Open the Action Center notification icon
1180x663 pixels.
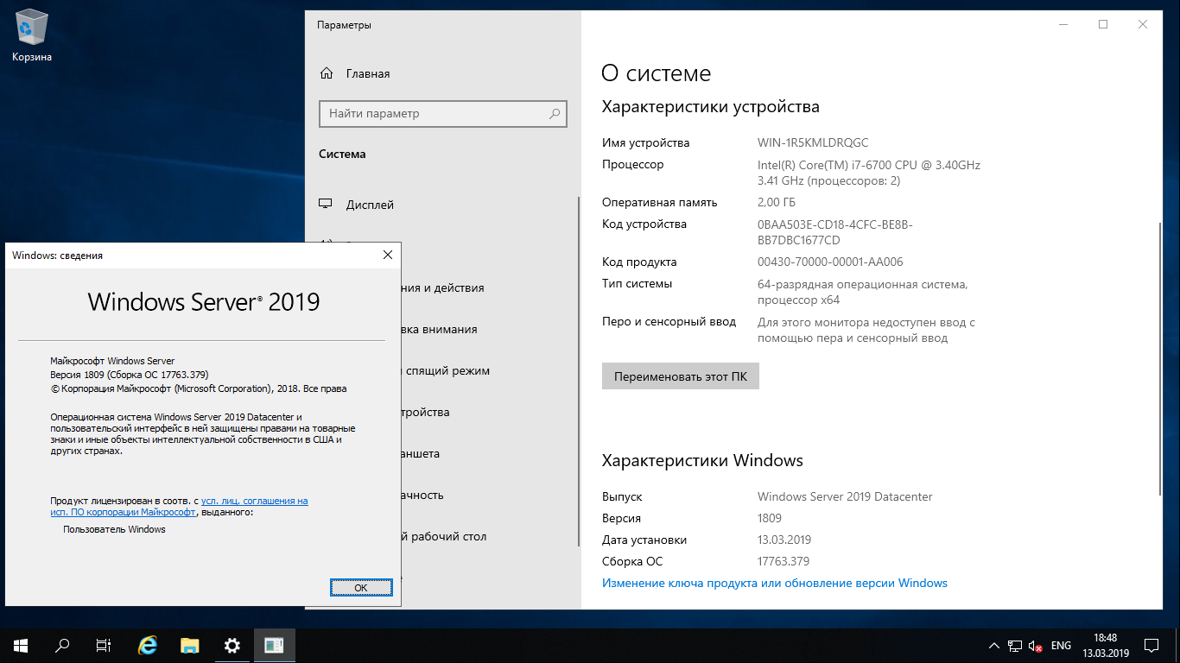pos(1151,646)
